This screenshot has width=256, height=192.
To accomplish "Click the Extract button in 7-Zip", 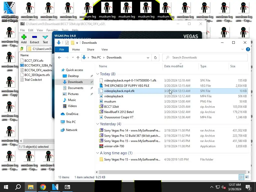I will click(x=34, y=39).
